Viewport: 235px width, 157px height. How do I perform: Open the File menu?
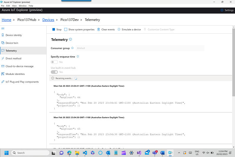tap(3, 6)
